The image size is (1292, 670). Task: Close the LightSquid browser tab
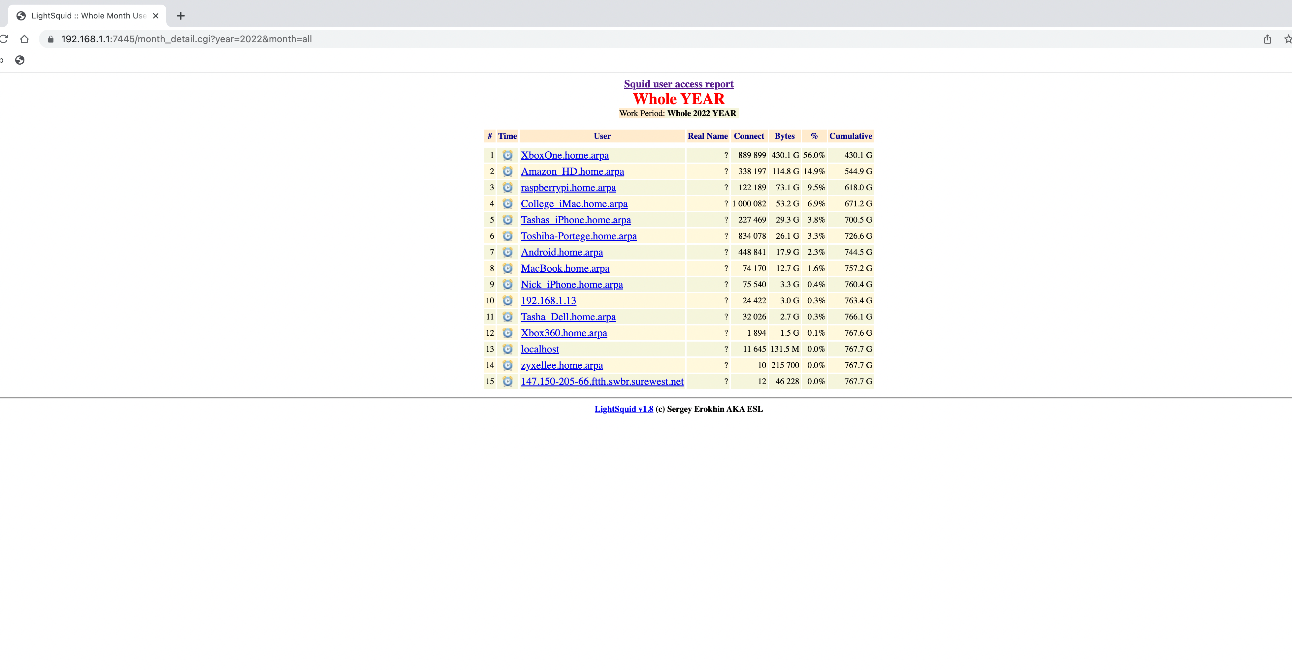coord(156,16)
